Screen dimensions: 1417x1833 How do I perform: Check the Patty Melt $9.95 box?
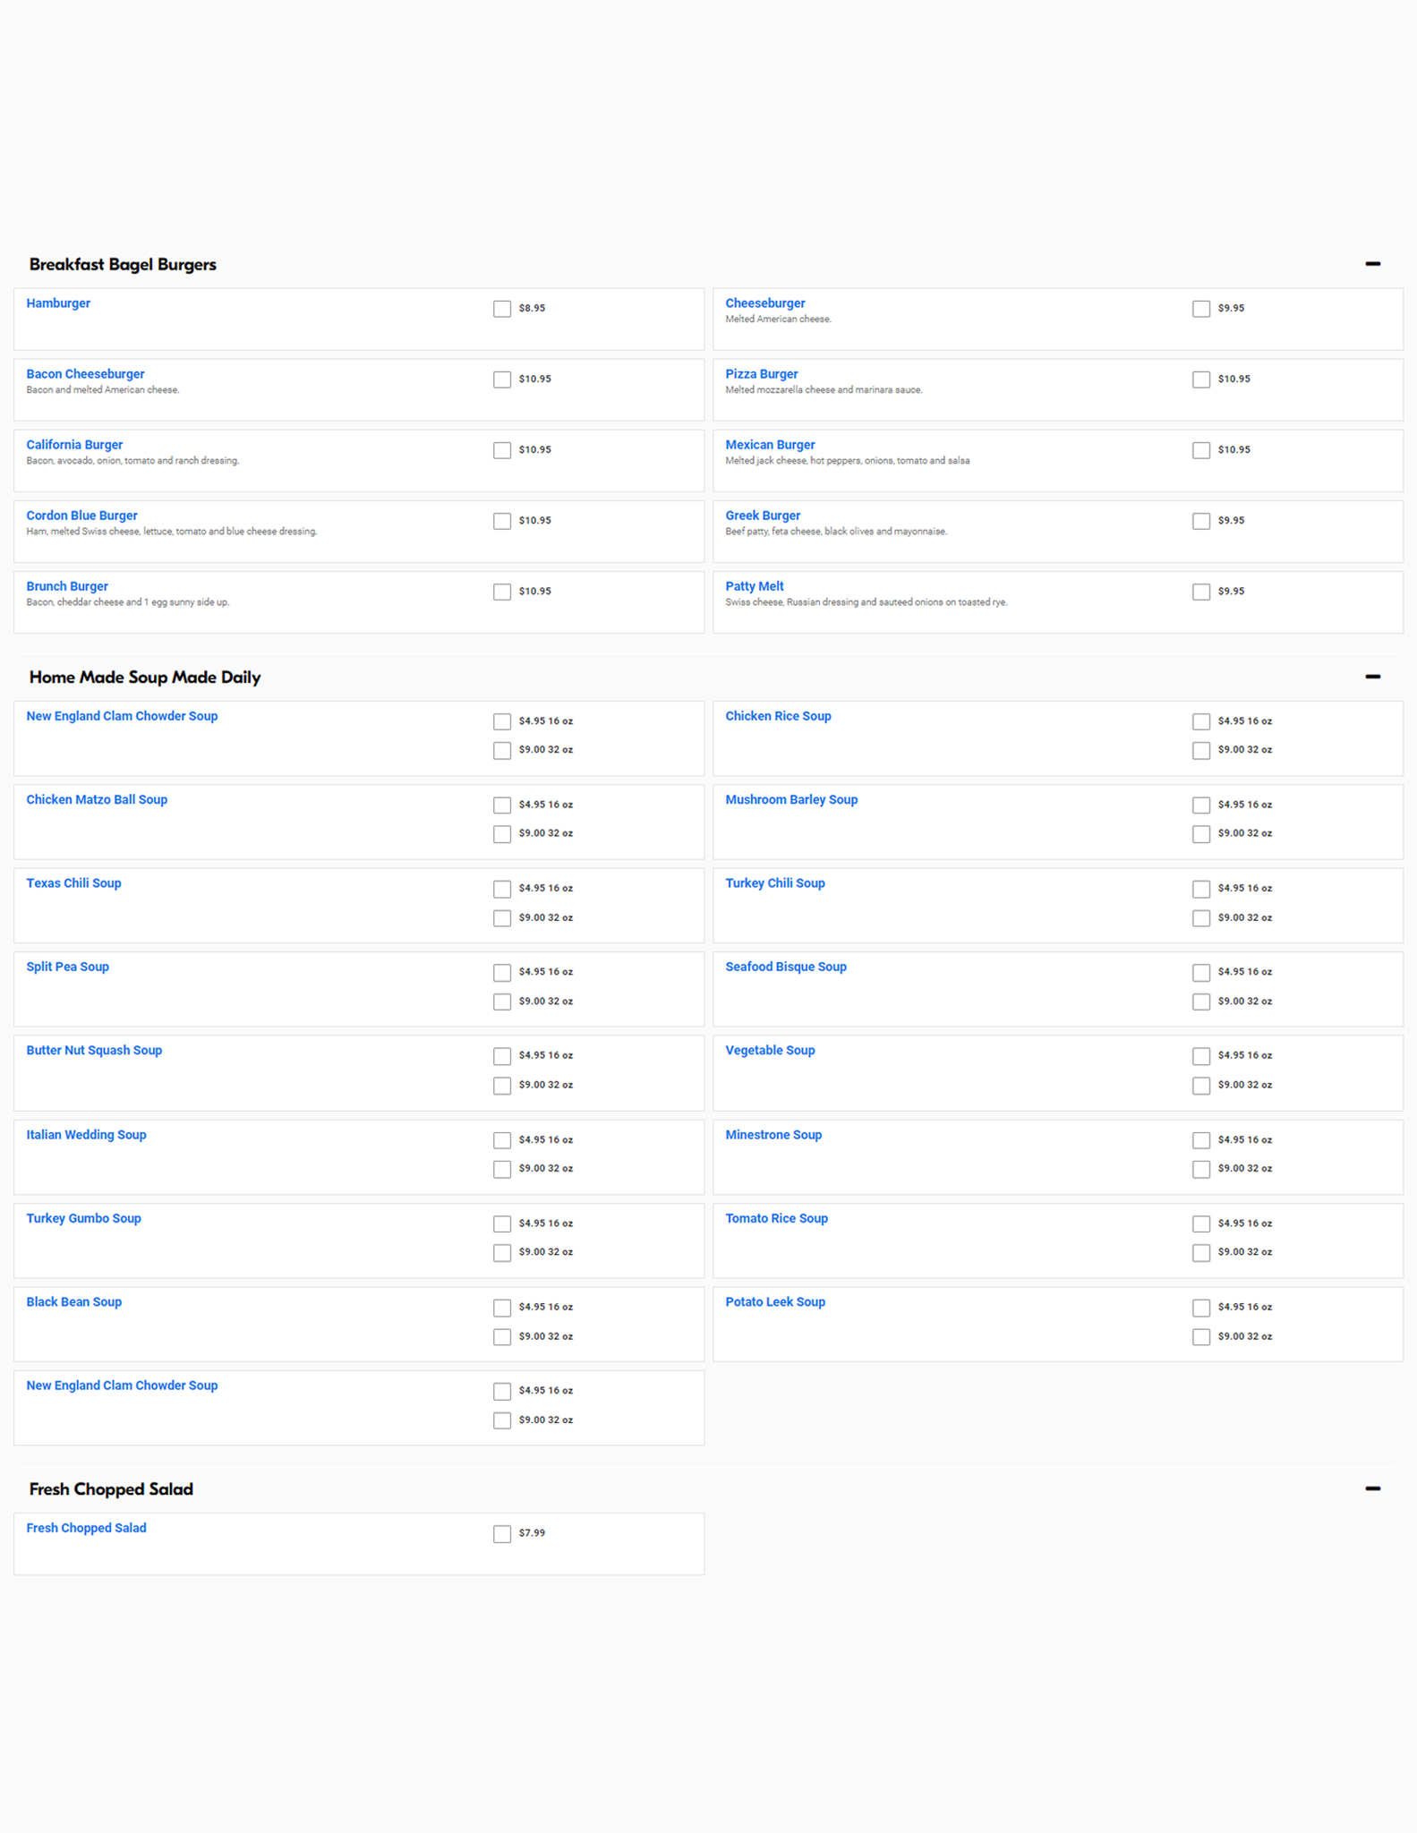coord(1200,592)
